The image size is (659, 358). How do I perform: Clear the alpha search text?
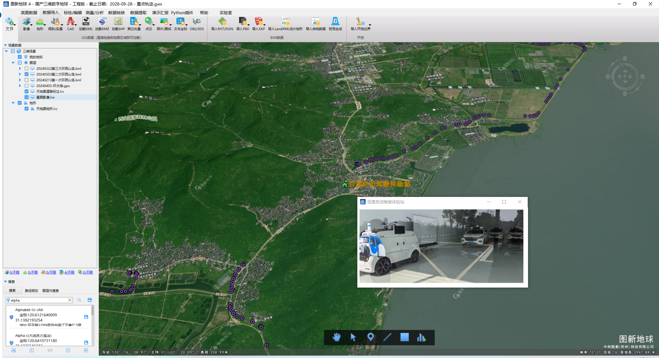[70, 300]
